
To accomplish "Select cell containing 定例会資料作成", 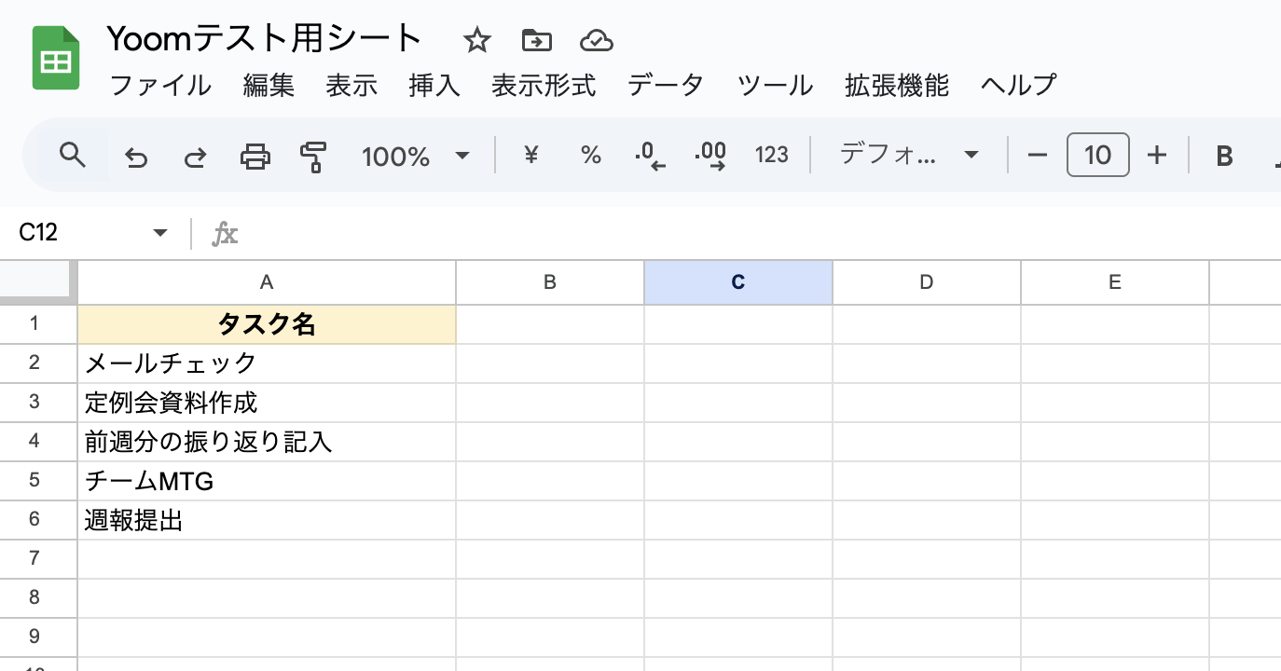I will click(x=266, y=403).
